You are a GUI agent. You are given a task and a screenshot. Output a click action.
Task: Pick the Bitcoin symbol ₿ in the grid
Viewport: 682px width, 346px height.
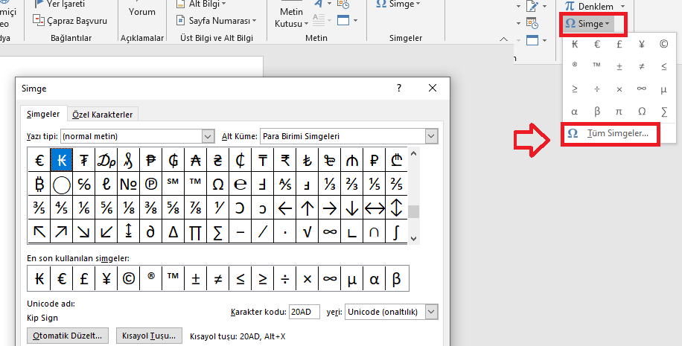(x=39, y=184)
